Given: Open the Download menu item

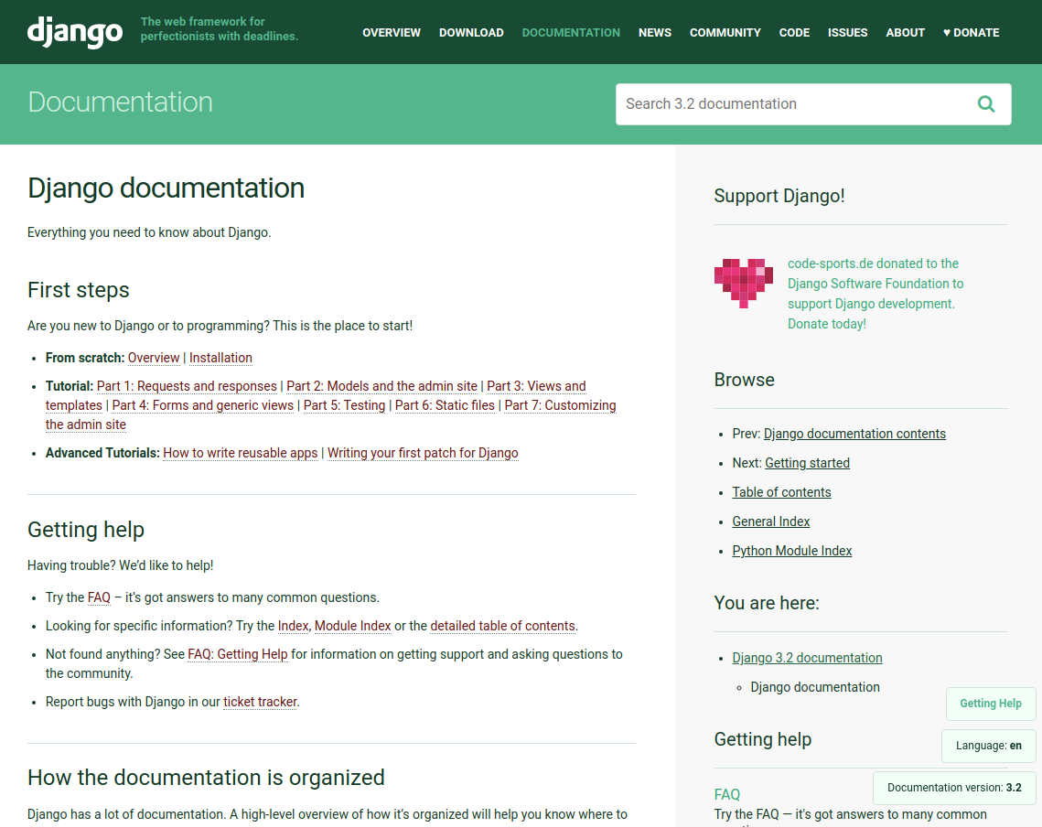Looking at the screenshot, I should coord(471,32).
